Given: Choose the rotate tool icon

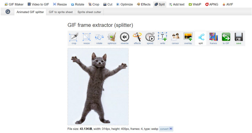Looking at the screenshot, I should pyautogui.click(x=99, y=38).
